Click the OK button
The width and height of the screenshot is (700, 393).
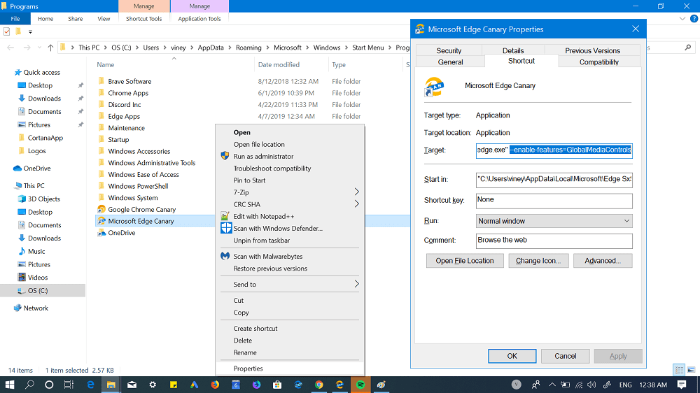(512, 356)
